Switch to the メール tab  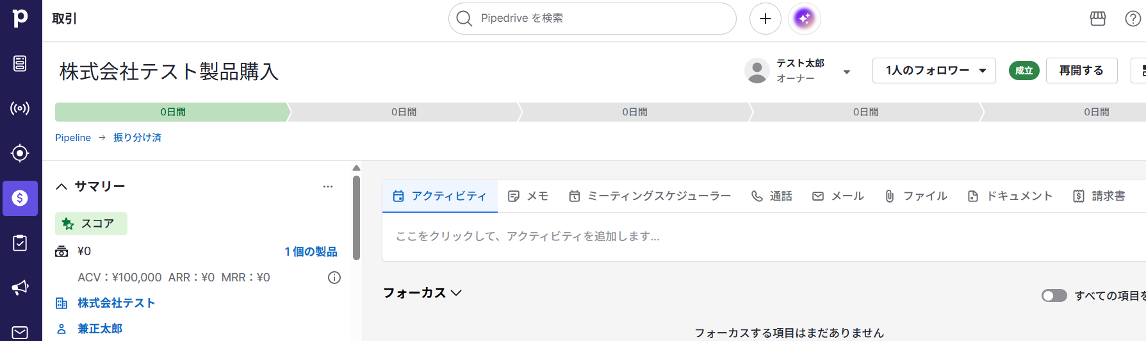(838, 196)
